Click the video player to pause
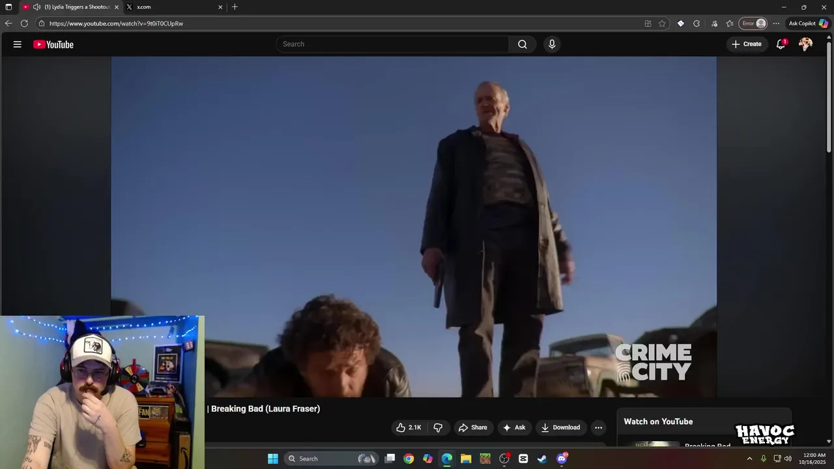 tap(414, 227)
